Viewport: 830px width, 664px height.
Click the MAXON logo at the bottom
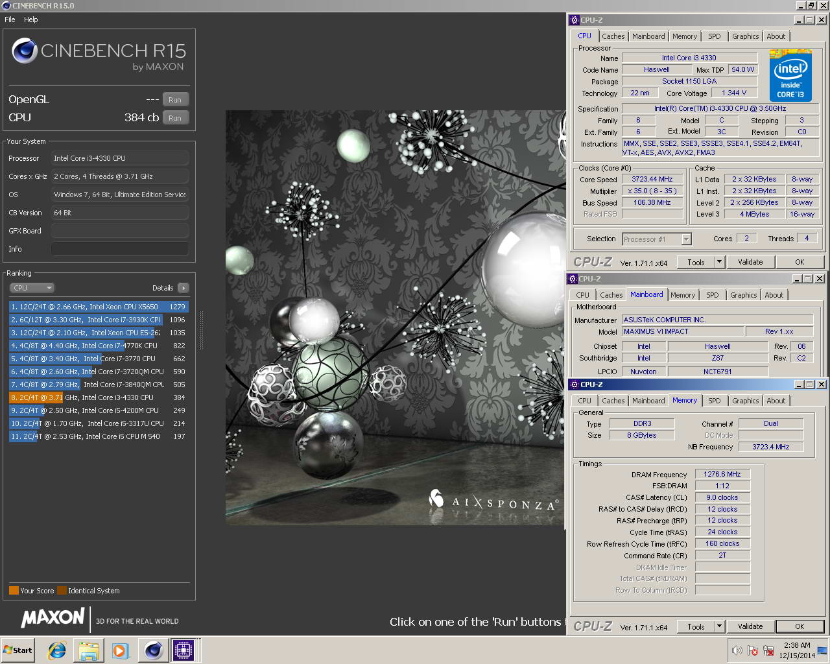[53, 618]
